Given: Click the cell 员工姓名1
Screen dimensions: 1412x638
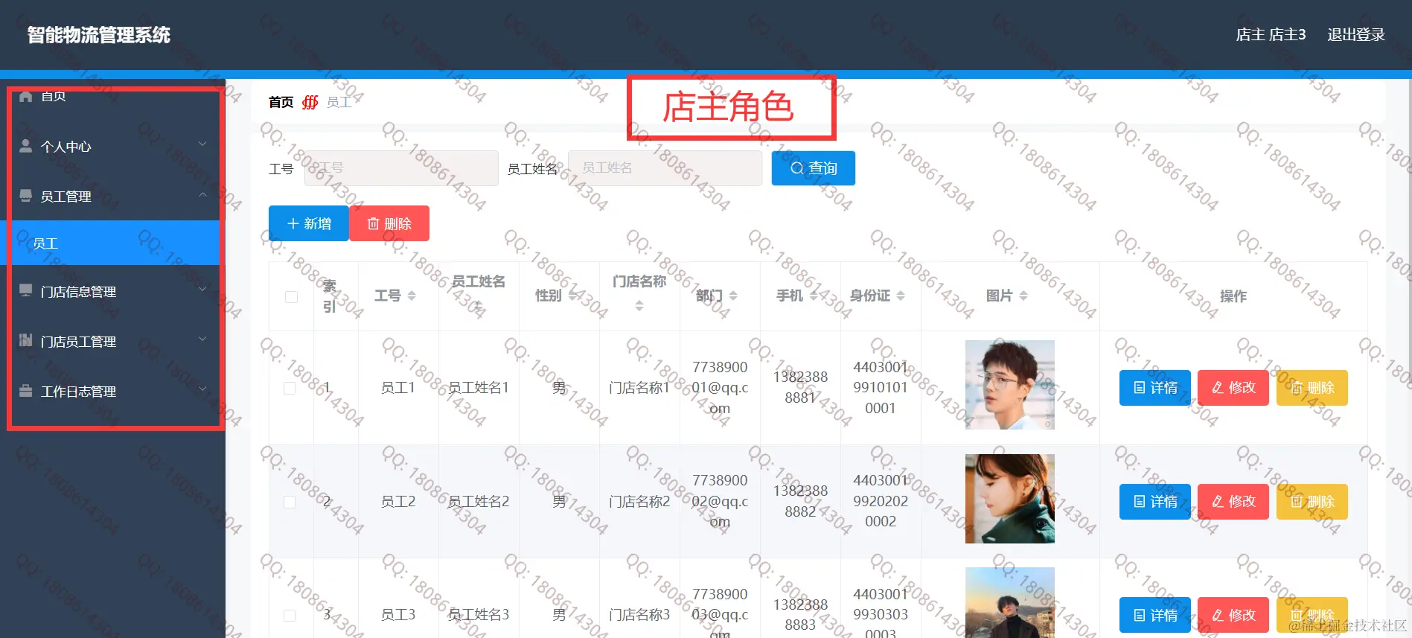Looking at the screenshot, I should point(478,388).
